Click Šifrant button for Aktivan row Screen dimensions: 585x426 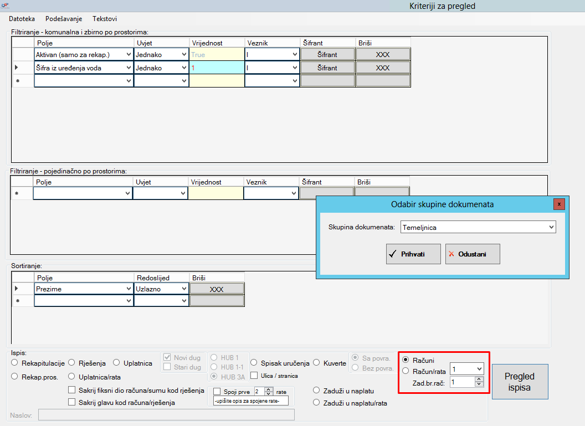click(327, 54)
